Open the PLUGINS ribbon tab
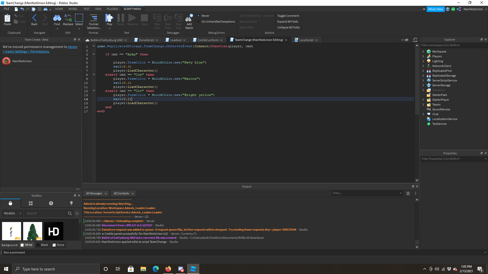Image resolution: width=488 pixels, height=274 pixels. click(x=112, y=9)
